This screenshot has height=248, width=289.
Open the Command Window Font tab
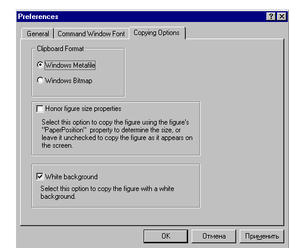(91, 34)
